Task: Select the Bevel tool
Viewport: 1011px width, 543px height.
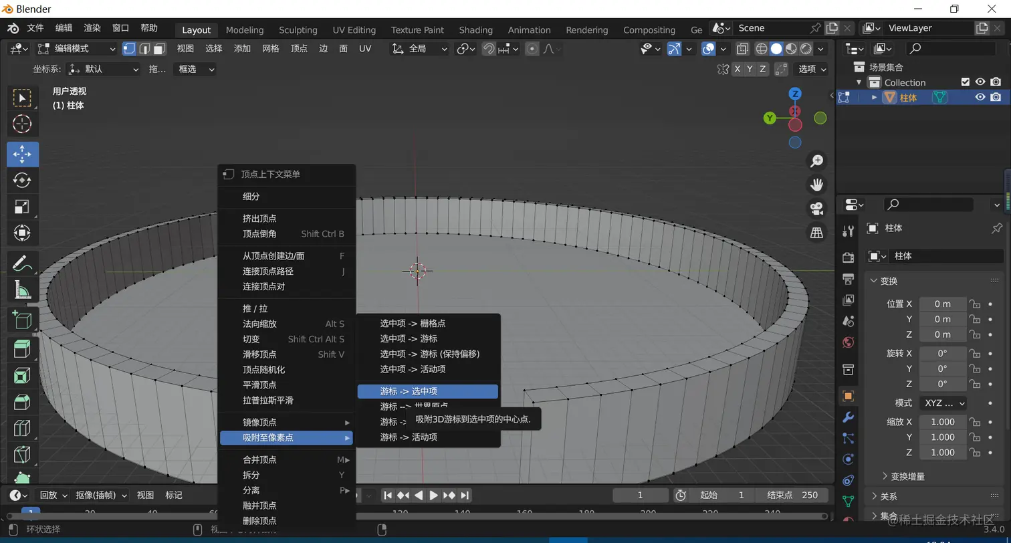Action: [x=22, y=402]
